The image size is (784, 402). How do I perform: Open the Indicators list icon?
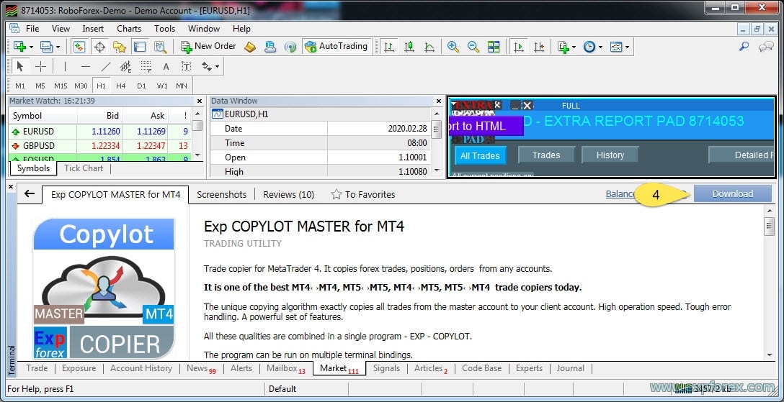tap(563, 47)
